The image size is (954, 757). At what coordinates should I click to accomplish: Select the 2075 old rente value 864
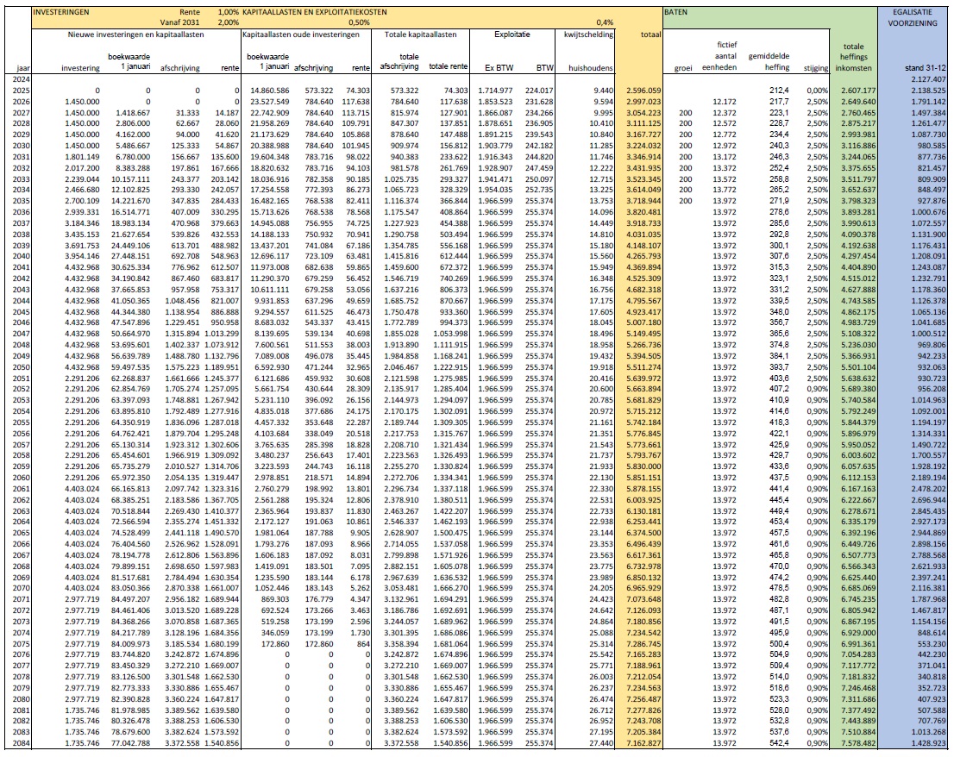pos(362,644)
